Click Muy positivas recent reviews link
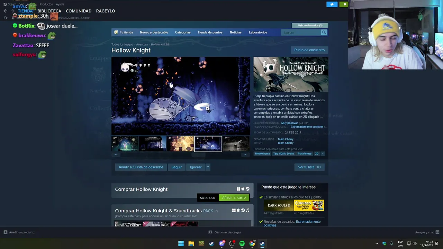 [290, 123]
